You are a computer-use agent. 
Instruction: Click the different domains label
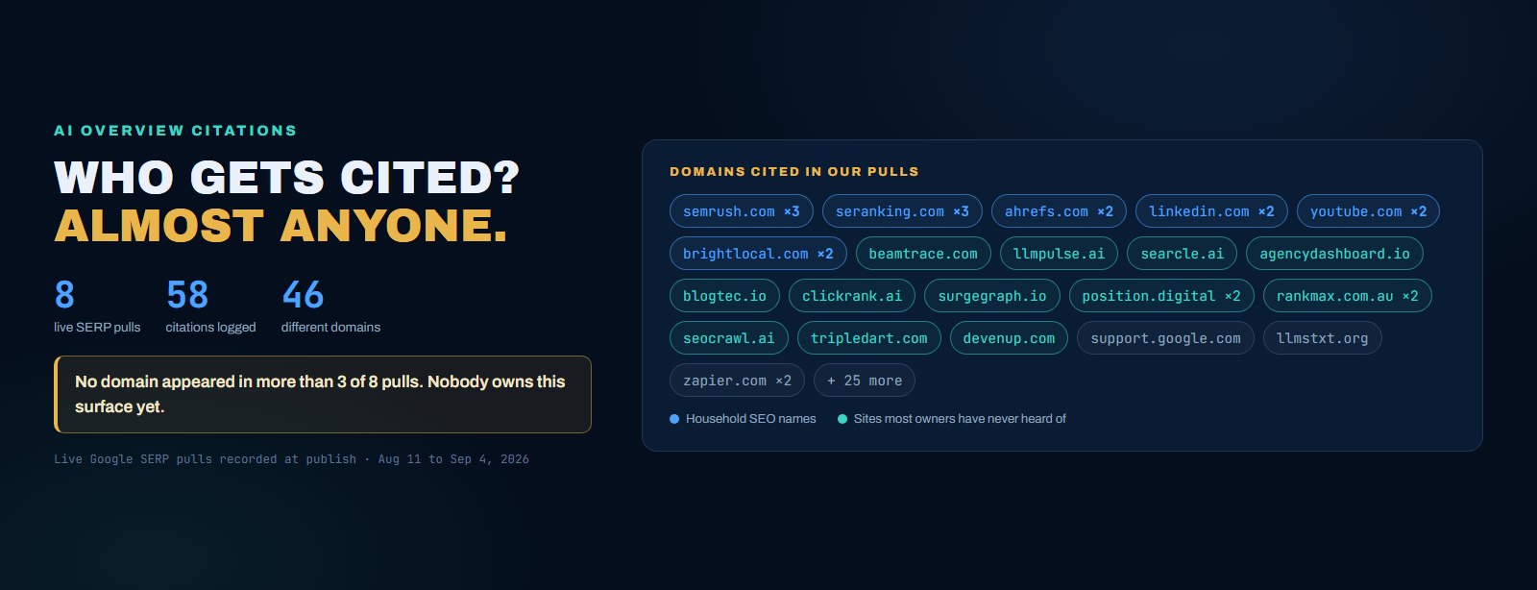[x=330, y=328]
